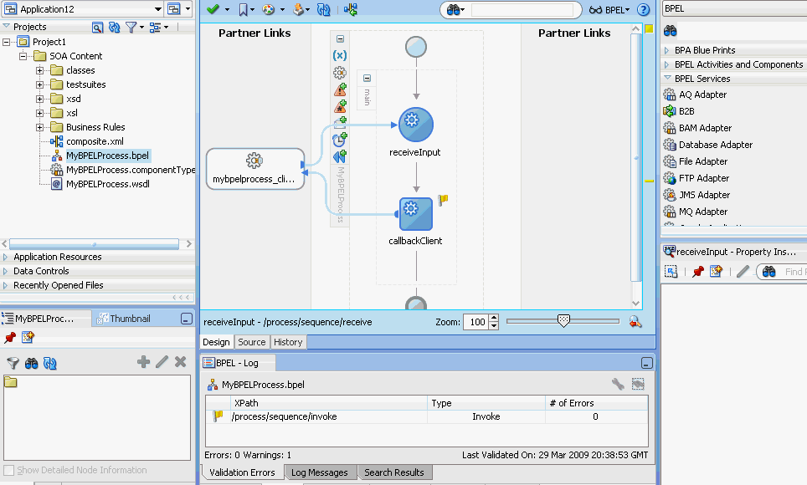Viewport: 807px width, 485px height.
Task: Open the Search Results tab
Action: pyautogui.click(x=394, y=472)
